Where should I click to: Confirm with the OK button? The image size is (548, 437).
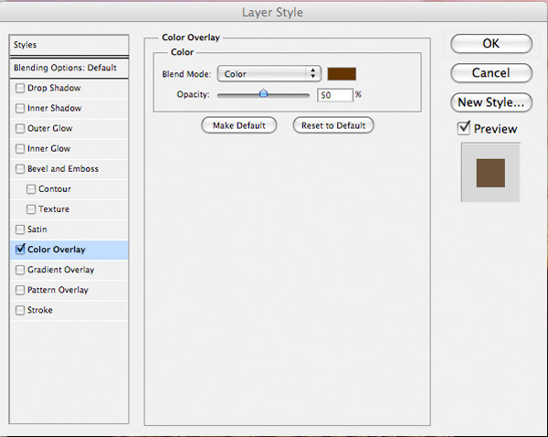coord(491,43)
